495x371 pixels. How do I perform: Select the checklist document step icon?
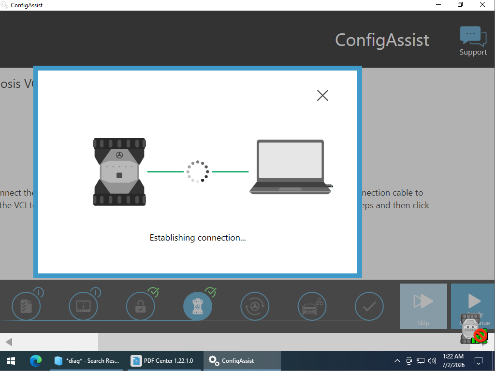coord(26,306)
